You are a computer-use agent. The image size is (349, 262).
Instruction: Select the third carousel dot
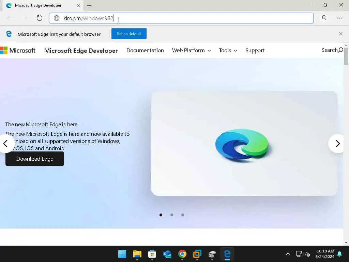[x=183, y=215]
